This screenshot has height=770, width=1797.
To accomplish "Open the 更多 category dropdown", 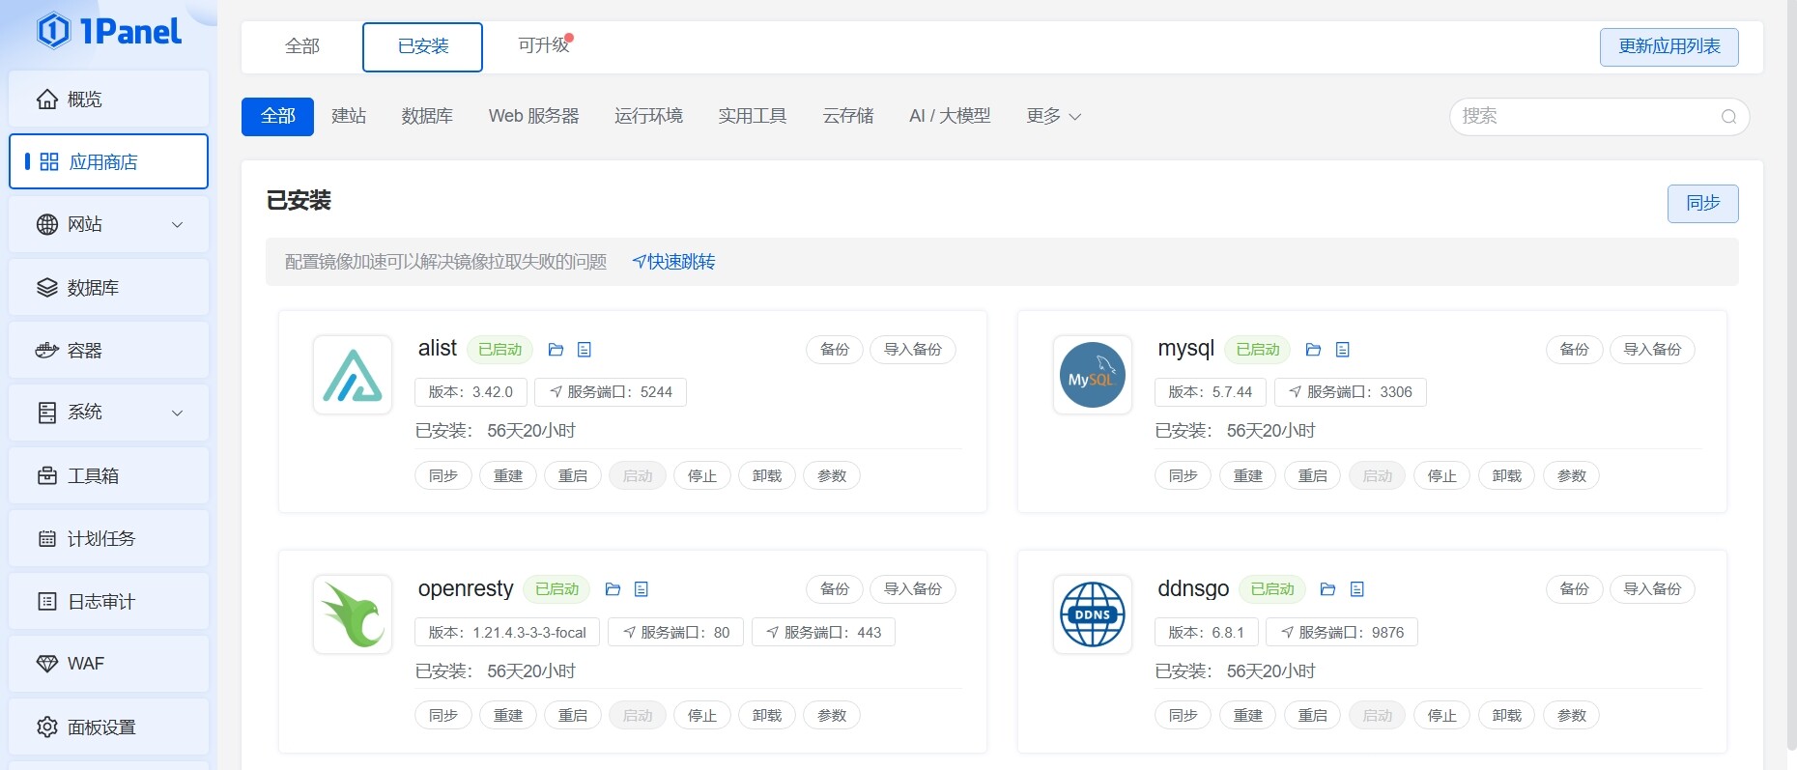I will click(1053, 116).
